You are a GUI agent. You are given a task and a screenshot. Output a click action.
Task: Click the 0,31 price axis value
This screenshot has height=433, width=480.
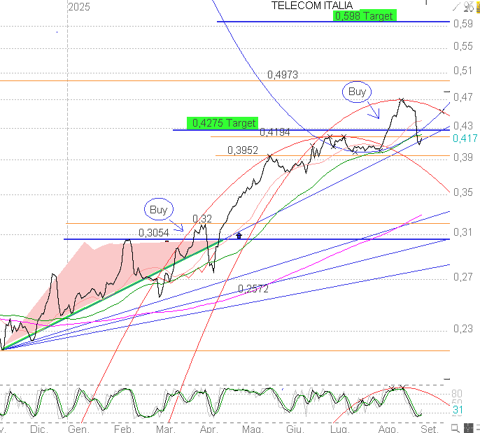[x=463, y=232]
